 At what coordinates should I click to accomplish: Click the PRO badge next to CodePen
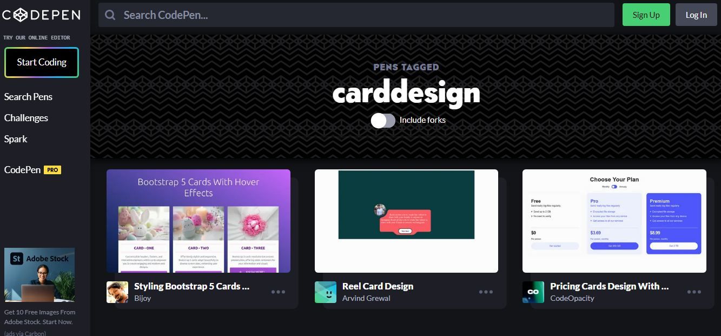[52, 170]
